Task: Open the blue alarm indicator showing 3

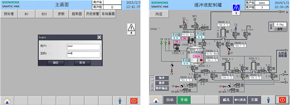Action: (236, 9)
